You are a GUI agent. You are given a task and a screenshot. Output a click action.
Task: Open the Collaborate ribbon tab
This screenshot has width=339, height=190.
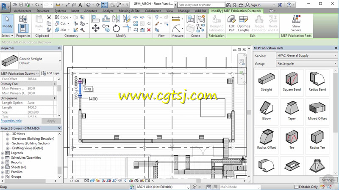coord(153,11)
